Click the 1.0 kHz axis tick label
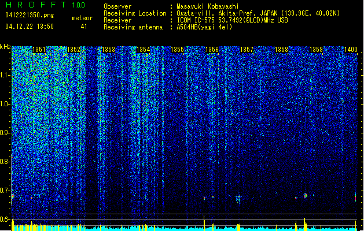 (x=5, y=104)
